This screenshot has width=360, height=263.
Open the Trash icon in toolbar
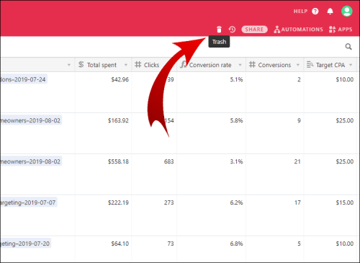(x=219, y=30)
